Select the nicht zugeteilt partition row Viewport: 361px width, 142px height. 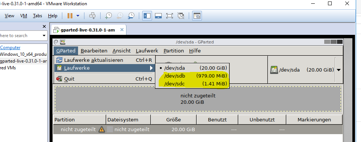(198, 129)
